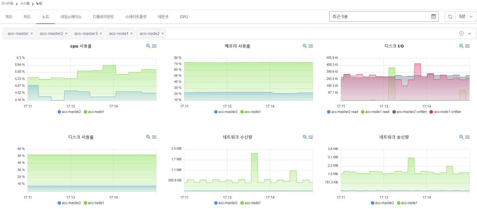Viewport: 477px width, 209px height.
Task: Open the calendar date picker icon
Action: pos(434,17)
